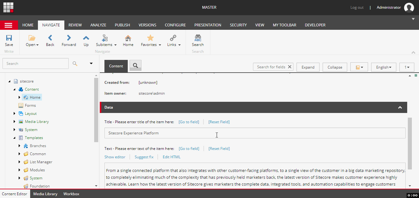The image size is (419, 198).
Task: Expand the List Manager folder node
Action: (19, 162)
